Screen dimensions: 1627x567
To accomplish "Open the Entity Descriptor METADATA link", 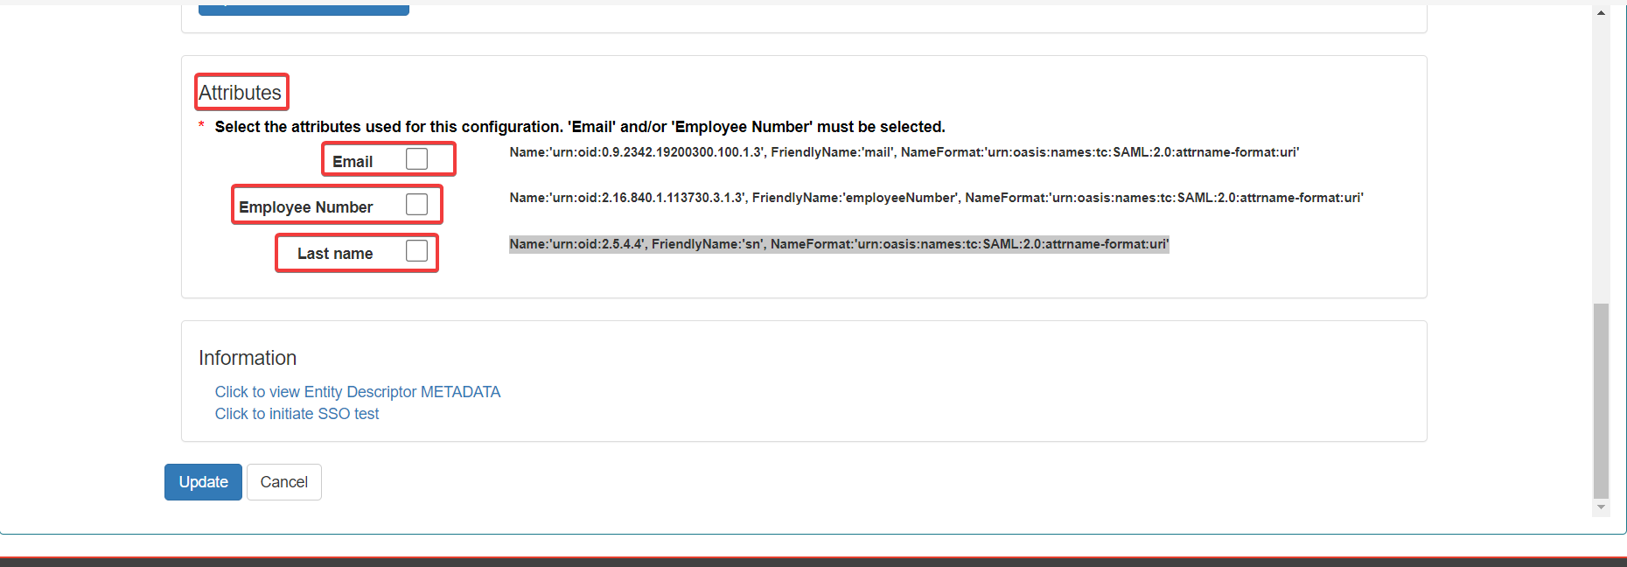I will (357, 392).
